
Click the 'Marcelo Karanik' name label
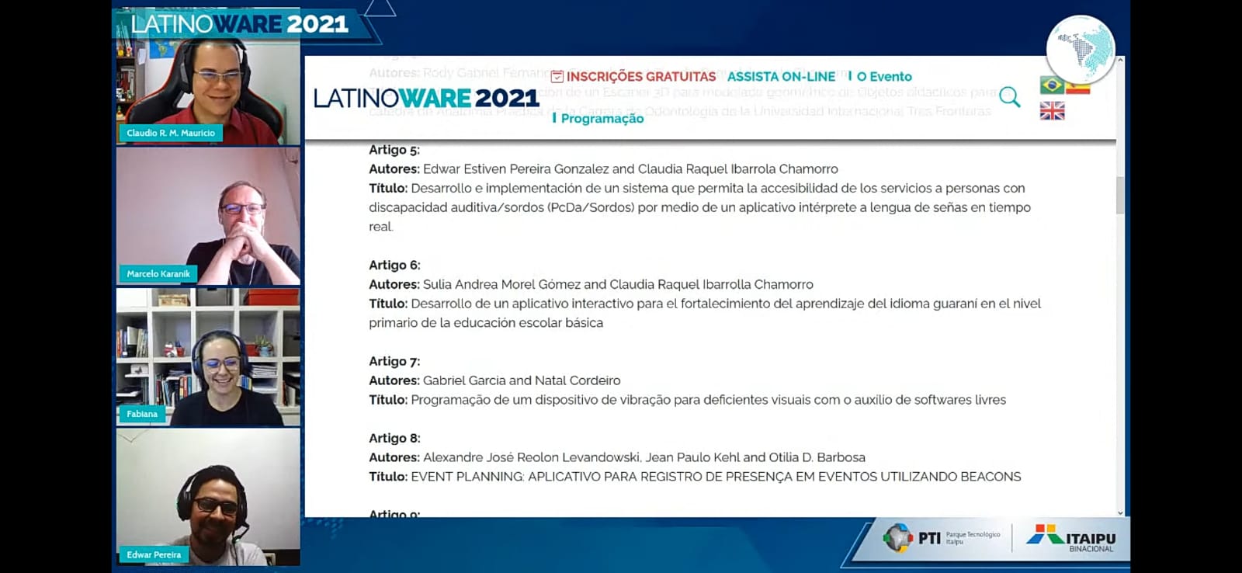tap(158, 274)
